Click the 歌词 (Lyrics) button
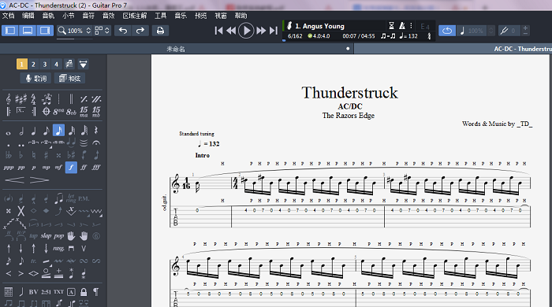The height and width of the screenshot is (307, 552). click(x=35, y=79)
